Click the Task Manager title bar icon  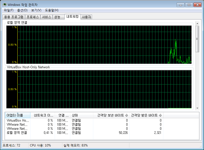[x=5, y=5]
